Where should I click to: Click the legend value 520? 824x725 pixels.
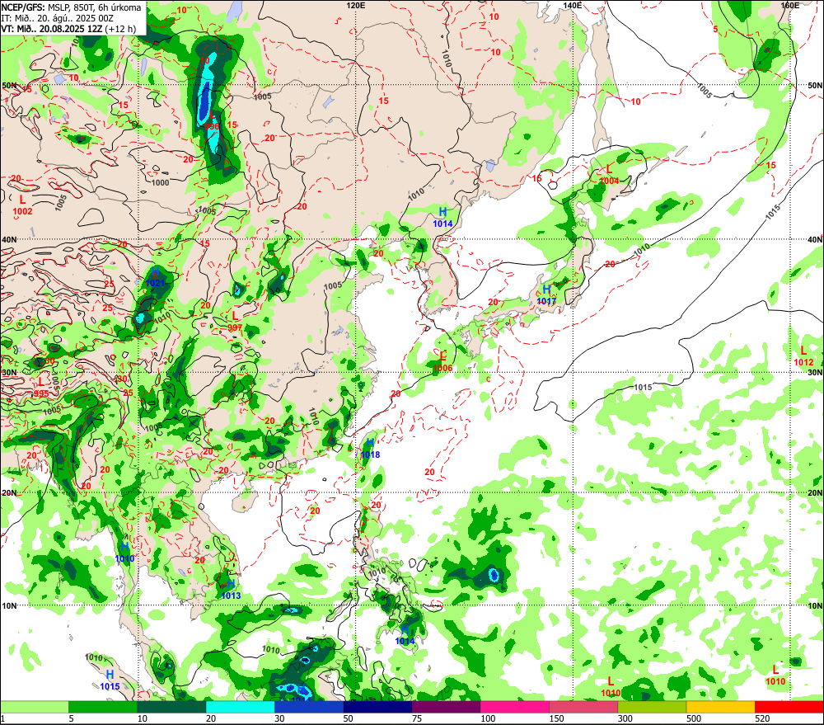pos(762,718)
